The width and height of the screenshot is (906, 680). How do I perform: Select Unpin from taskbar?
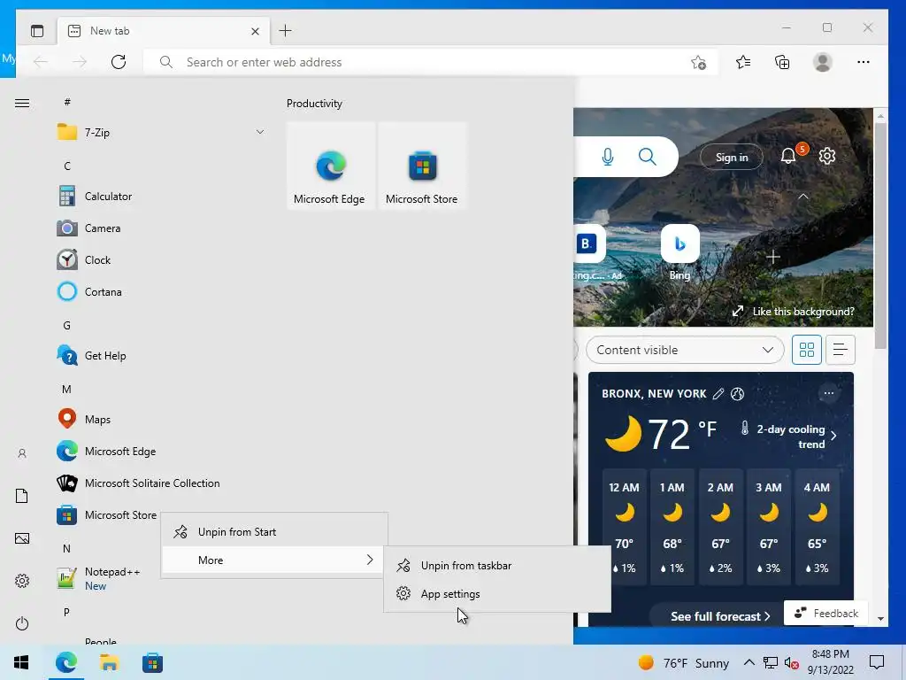tap(497, 566)
